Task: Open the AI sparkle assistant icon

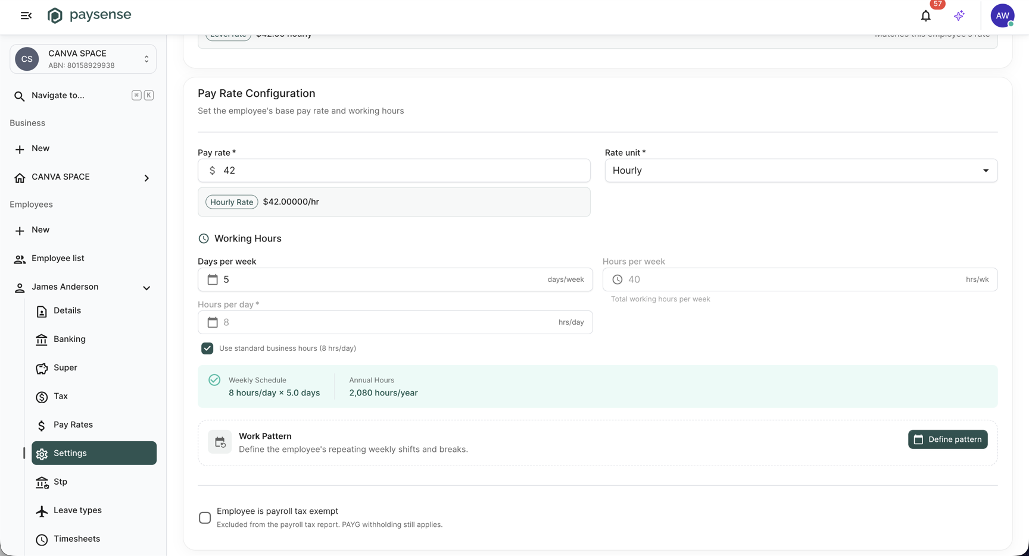Action: (x=959, y=16)
